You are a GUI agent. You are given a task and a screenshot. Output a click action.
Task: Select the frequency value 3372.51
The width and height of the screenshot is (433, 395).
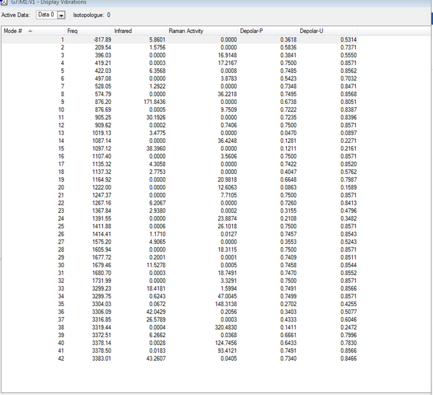tap(101, 335)
